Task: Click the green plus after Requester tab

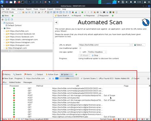Action: click(x=113, y=16)
